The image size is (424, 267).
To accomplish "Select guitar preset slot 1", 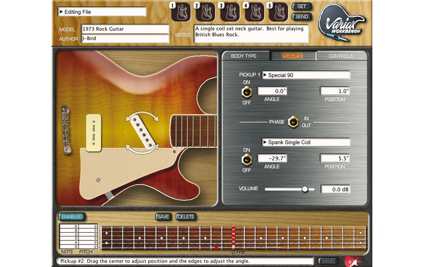I will click(x=181, y=12).
